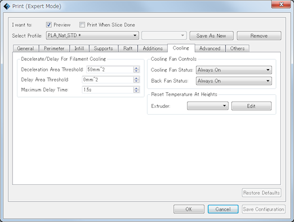Click the Delay Area Threshold input field

pyautogui.click(x=108, y=80)
